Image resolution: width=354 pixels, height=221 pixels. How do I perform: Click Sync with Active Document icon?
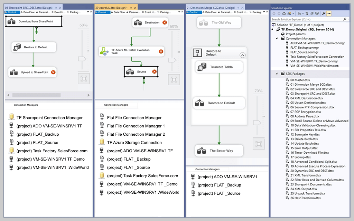click(307, 13)
